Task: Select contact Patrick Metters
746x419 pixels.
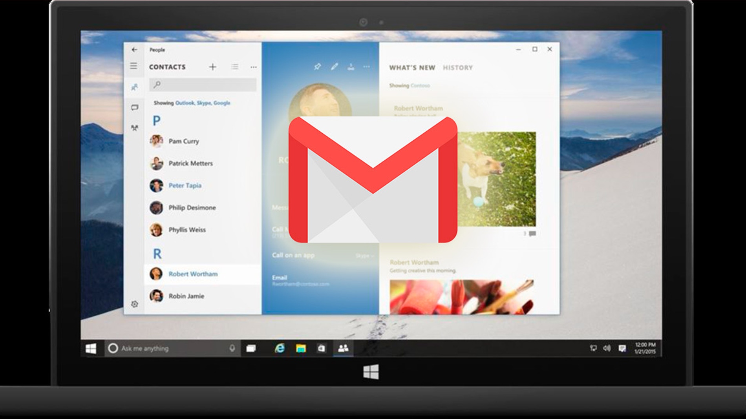Action: (202, 163)
